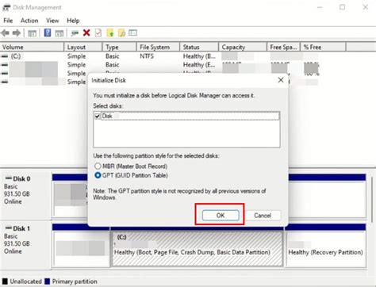Click the Select disks list box empty area
Viewport: 376px width, 287px height.
pyautogui.click(x=186, y=134)
